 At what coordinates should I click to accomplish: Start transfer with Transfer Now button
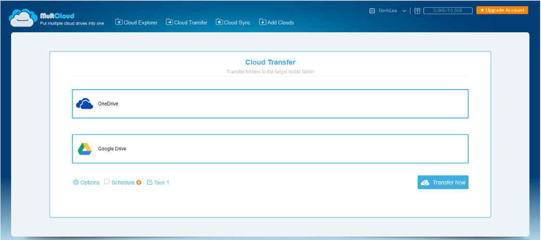coord(443,182)
